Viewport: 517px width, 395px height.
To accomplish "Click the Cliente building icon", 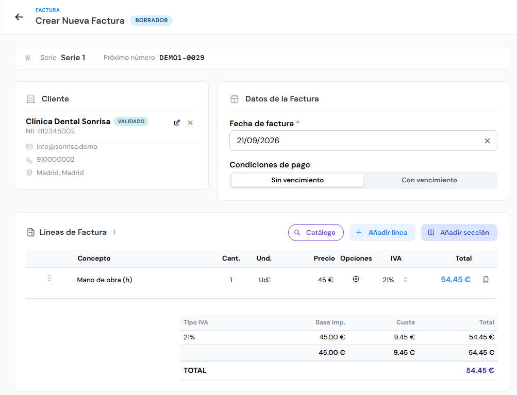I will click(x=30, y=99).
